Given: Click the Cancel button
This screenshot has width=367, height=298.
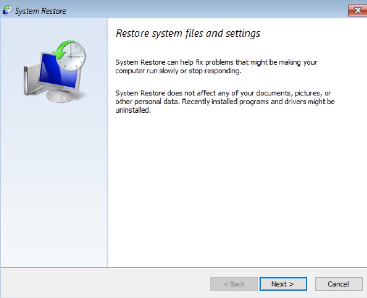Looking at the screenshot, I should click(339, 284).
